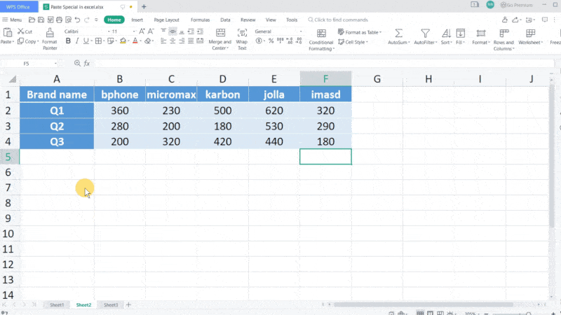Toggle bold formatting
This screenshot has height=315, width=561.
click(68, 41)
